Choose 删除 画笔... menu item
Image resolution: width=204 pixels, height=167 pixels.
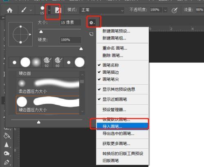coord(122,55)
